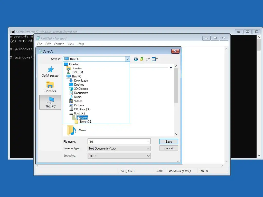The width and height of the screenshot is (263, 197).
Task: Click the Notepad title bar icon
Action: [38, 38]
